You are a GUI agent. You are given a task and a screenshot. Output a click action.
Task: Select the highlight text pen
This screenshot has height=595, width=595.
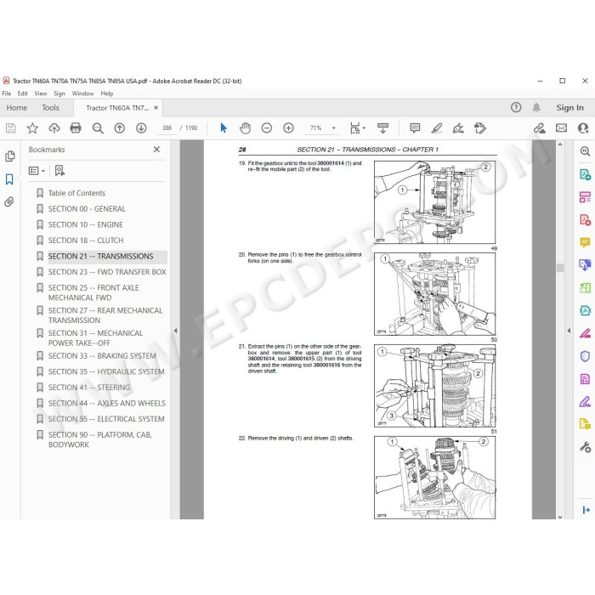[x=437, y=128]
